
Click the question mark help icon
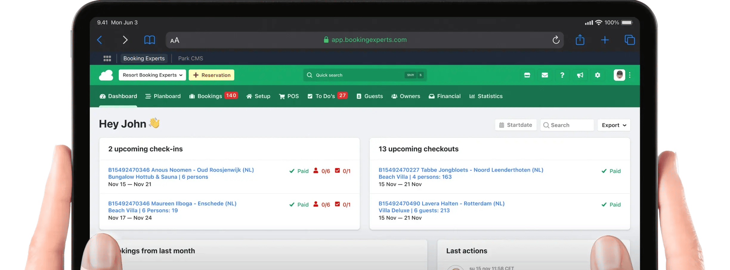coord(562,75)
